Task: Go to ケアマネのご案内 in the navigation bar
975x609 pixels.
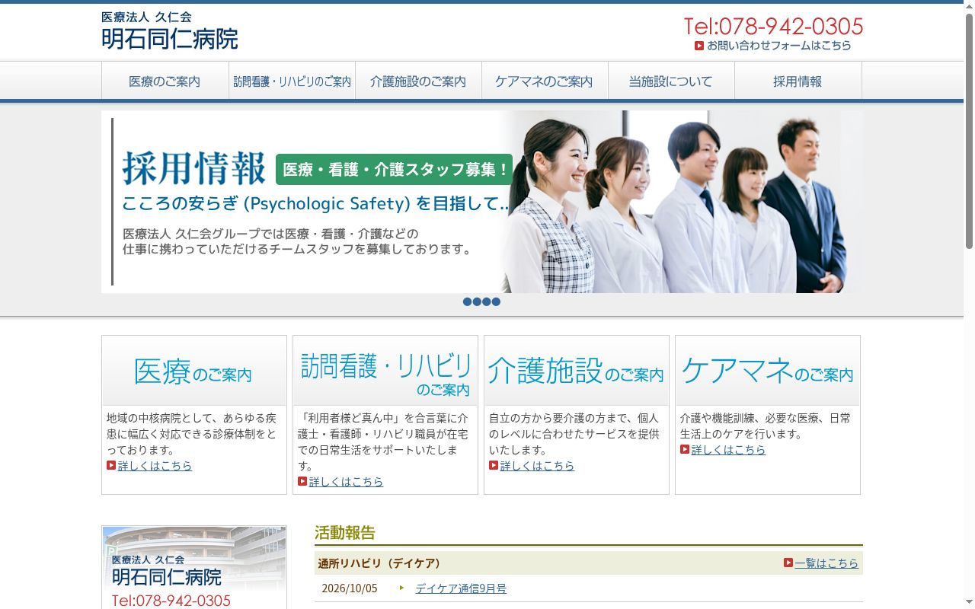Action: tap(545, 81)
